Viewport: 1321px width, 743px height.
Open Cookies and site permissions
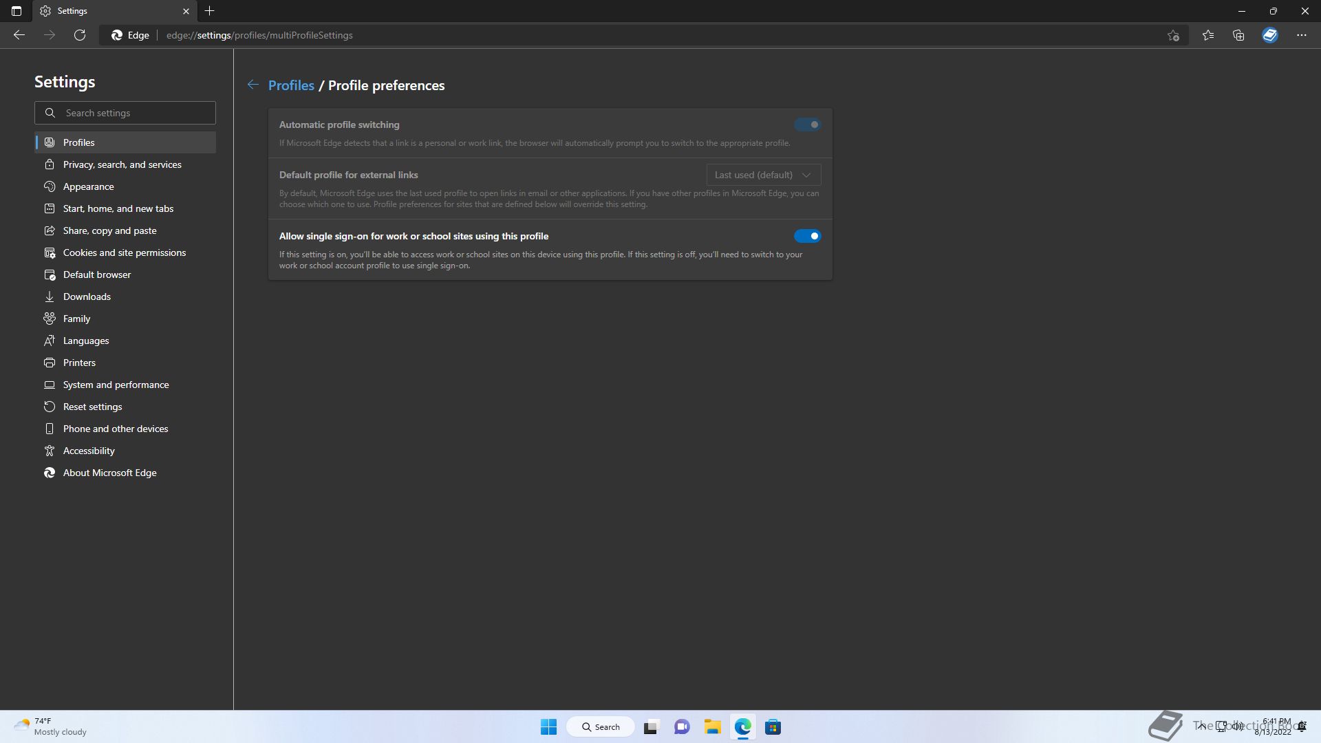coord(125,252)
